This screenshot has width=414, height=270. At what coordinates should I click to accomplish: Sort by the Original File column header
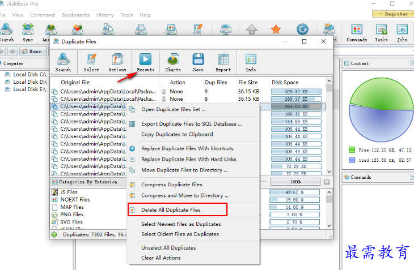(x=109, y=82)
